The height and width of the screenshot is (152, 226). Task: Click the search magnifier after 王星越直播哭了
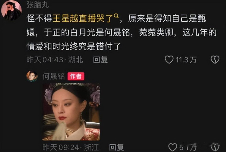point(116,16)
